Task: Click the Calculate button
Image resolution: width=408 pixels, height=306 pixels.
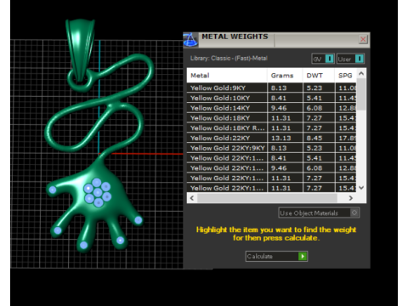Action: coord(276,256)
